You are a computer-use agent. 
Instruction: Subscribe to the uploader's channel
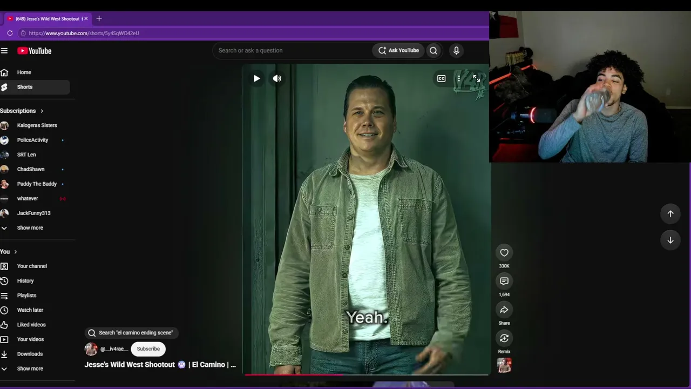[148, 349]
